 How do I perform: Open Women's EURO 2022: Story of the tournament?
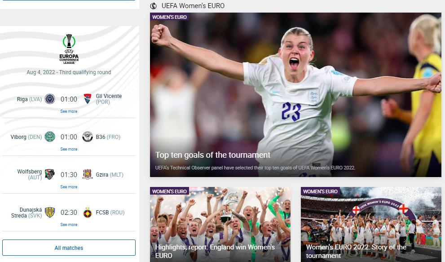tap(356, 251)
